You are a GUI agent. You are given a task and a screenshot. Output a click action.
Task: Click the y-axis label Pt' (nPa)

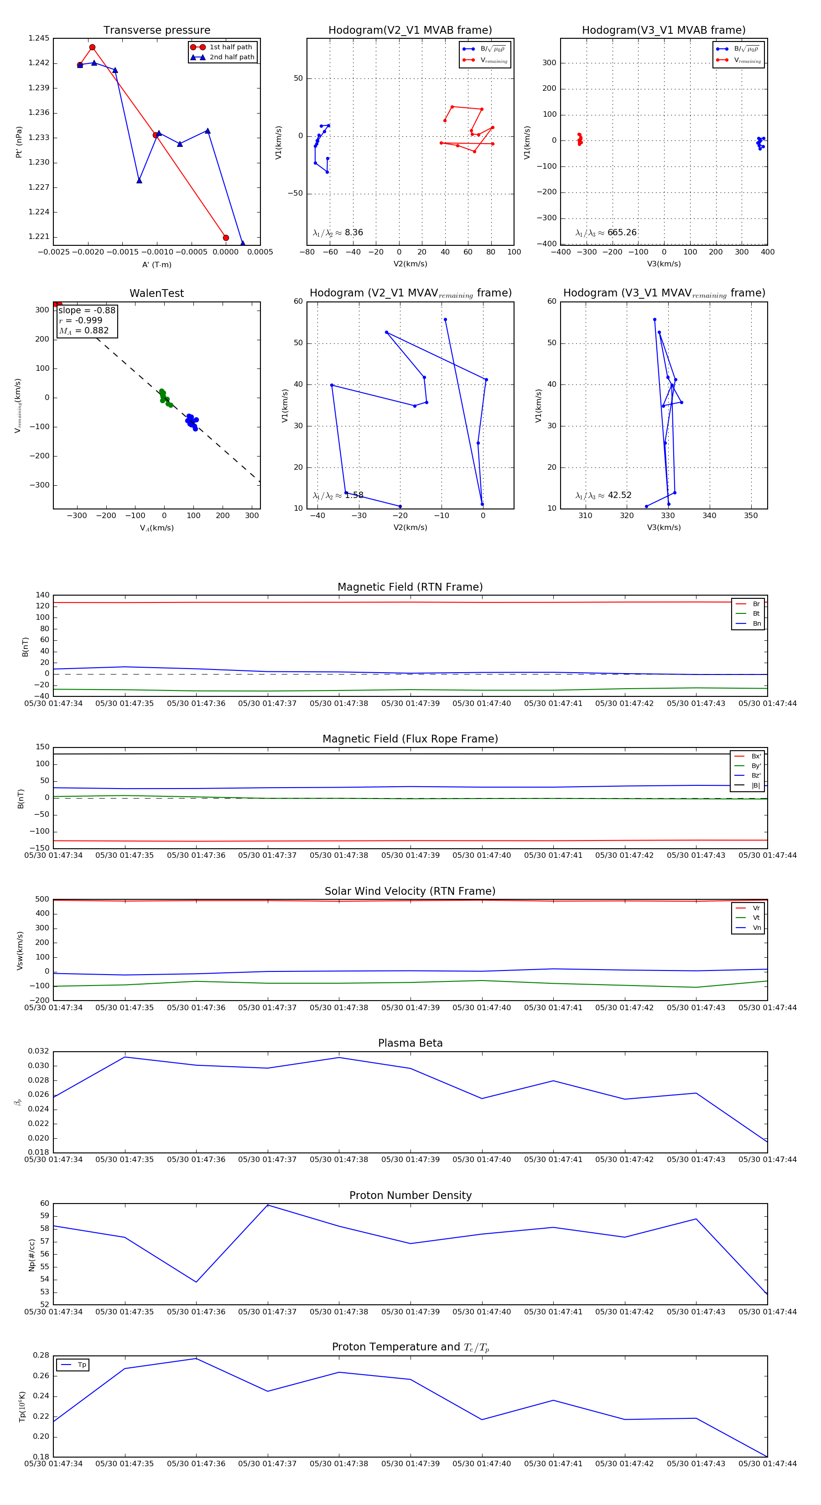tap(19, 142)
